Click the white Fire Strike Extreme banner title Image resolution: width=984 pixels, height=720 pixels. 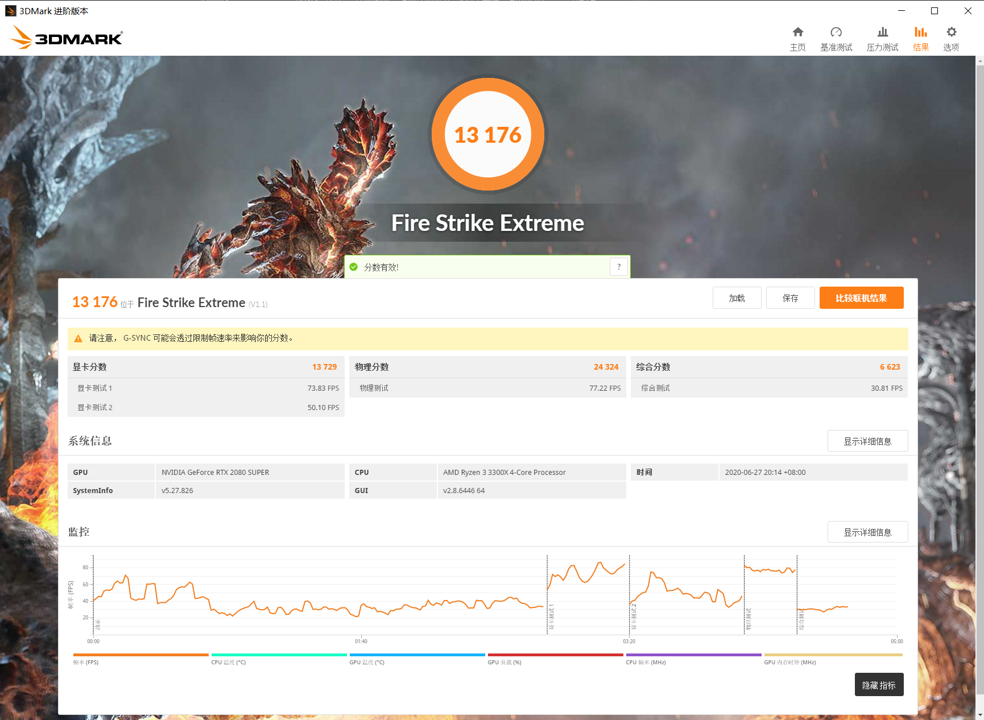point(487,223)
